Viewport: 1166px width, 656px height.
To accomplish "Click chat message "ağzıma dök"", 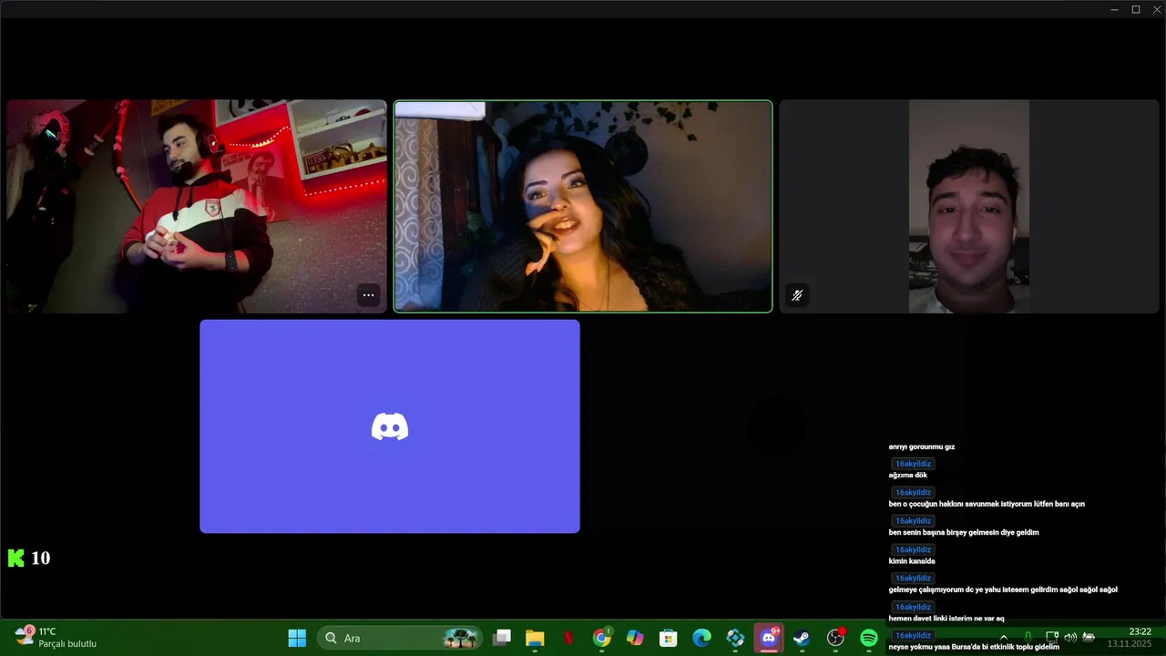I will pyautogui.click(x=908, y=475).
